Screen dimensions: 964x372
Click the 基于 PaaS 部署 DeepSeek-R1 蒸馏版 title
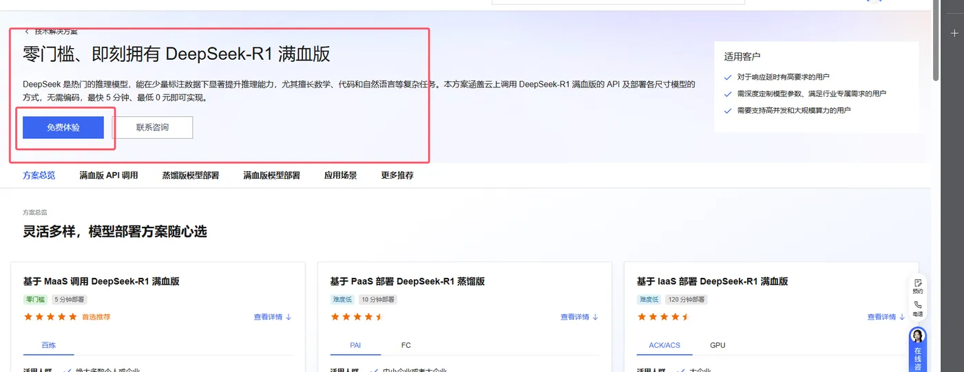(x=408, y=281)
